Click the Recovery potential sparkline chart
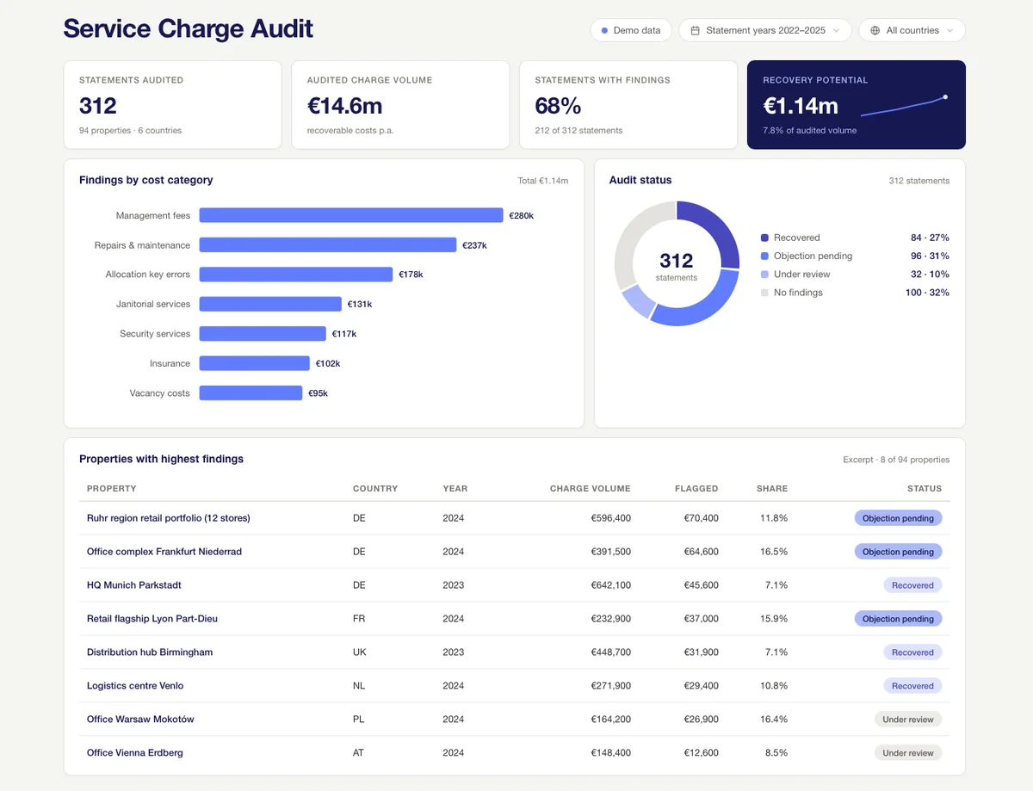This screenshot has width=1033, height=791. (x=904, y=106)
